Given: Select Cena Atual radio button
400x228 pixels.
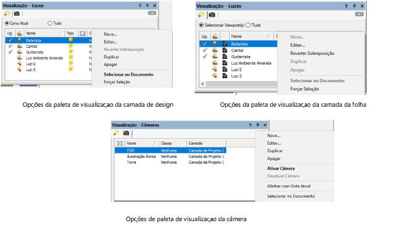Looking at the screenshot, I should tap(7, 23).
